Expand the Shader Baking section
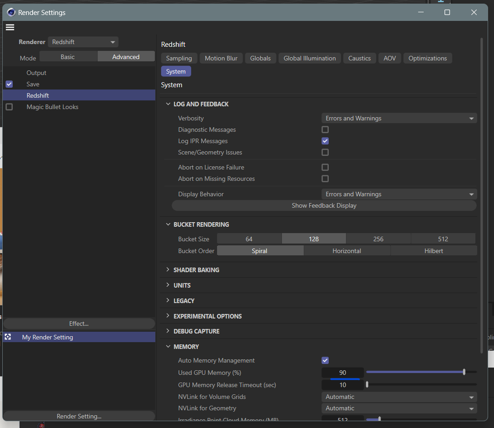The height and width of the screenshot is (428, 494). 168,269
